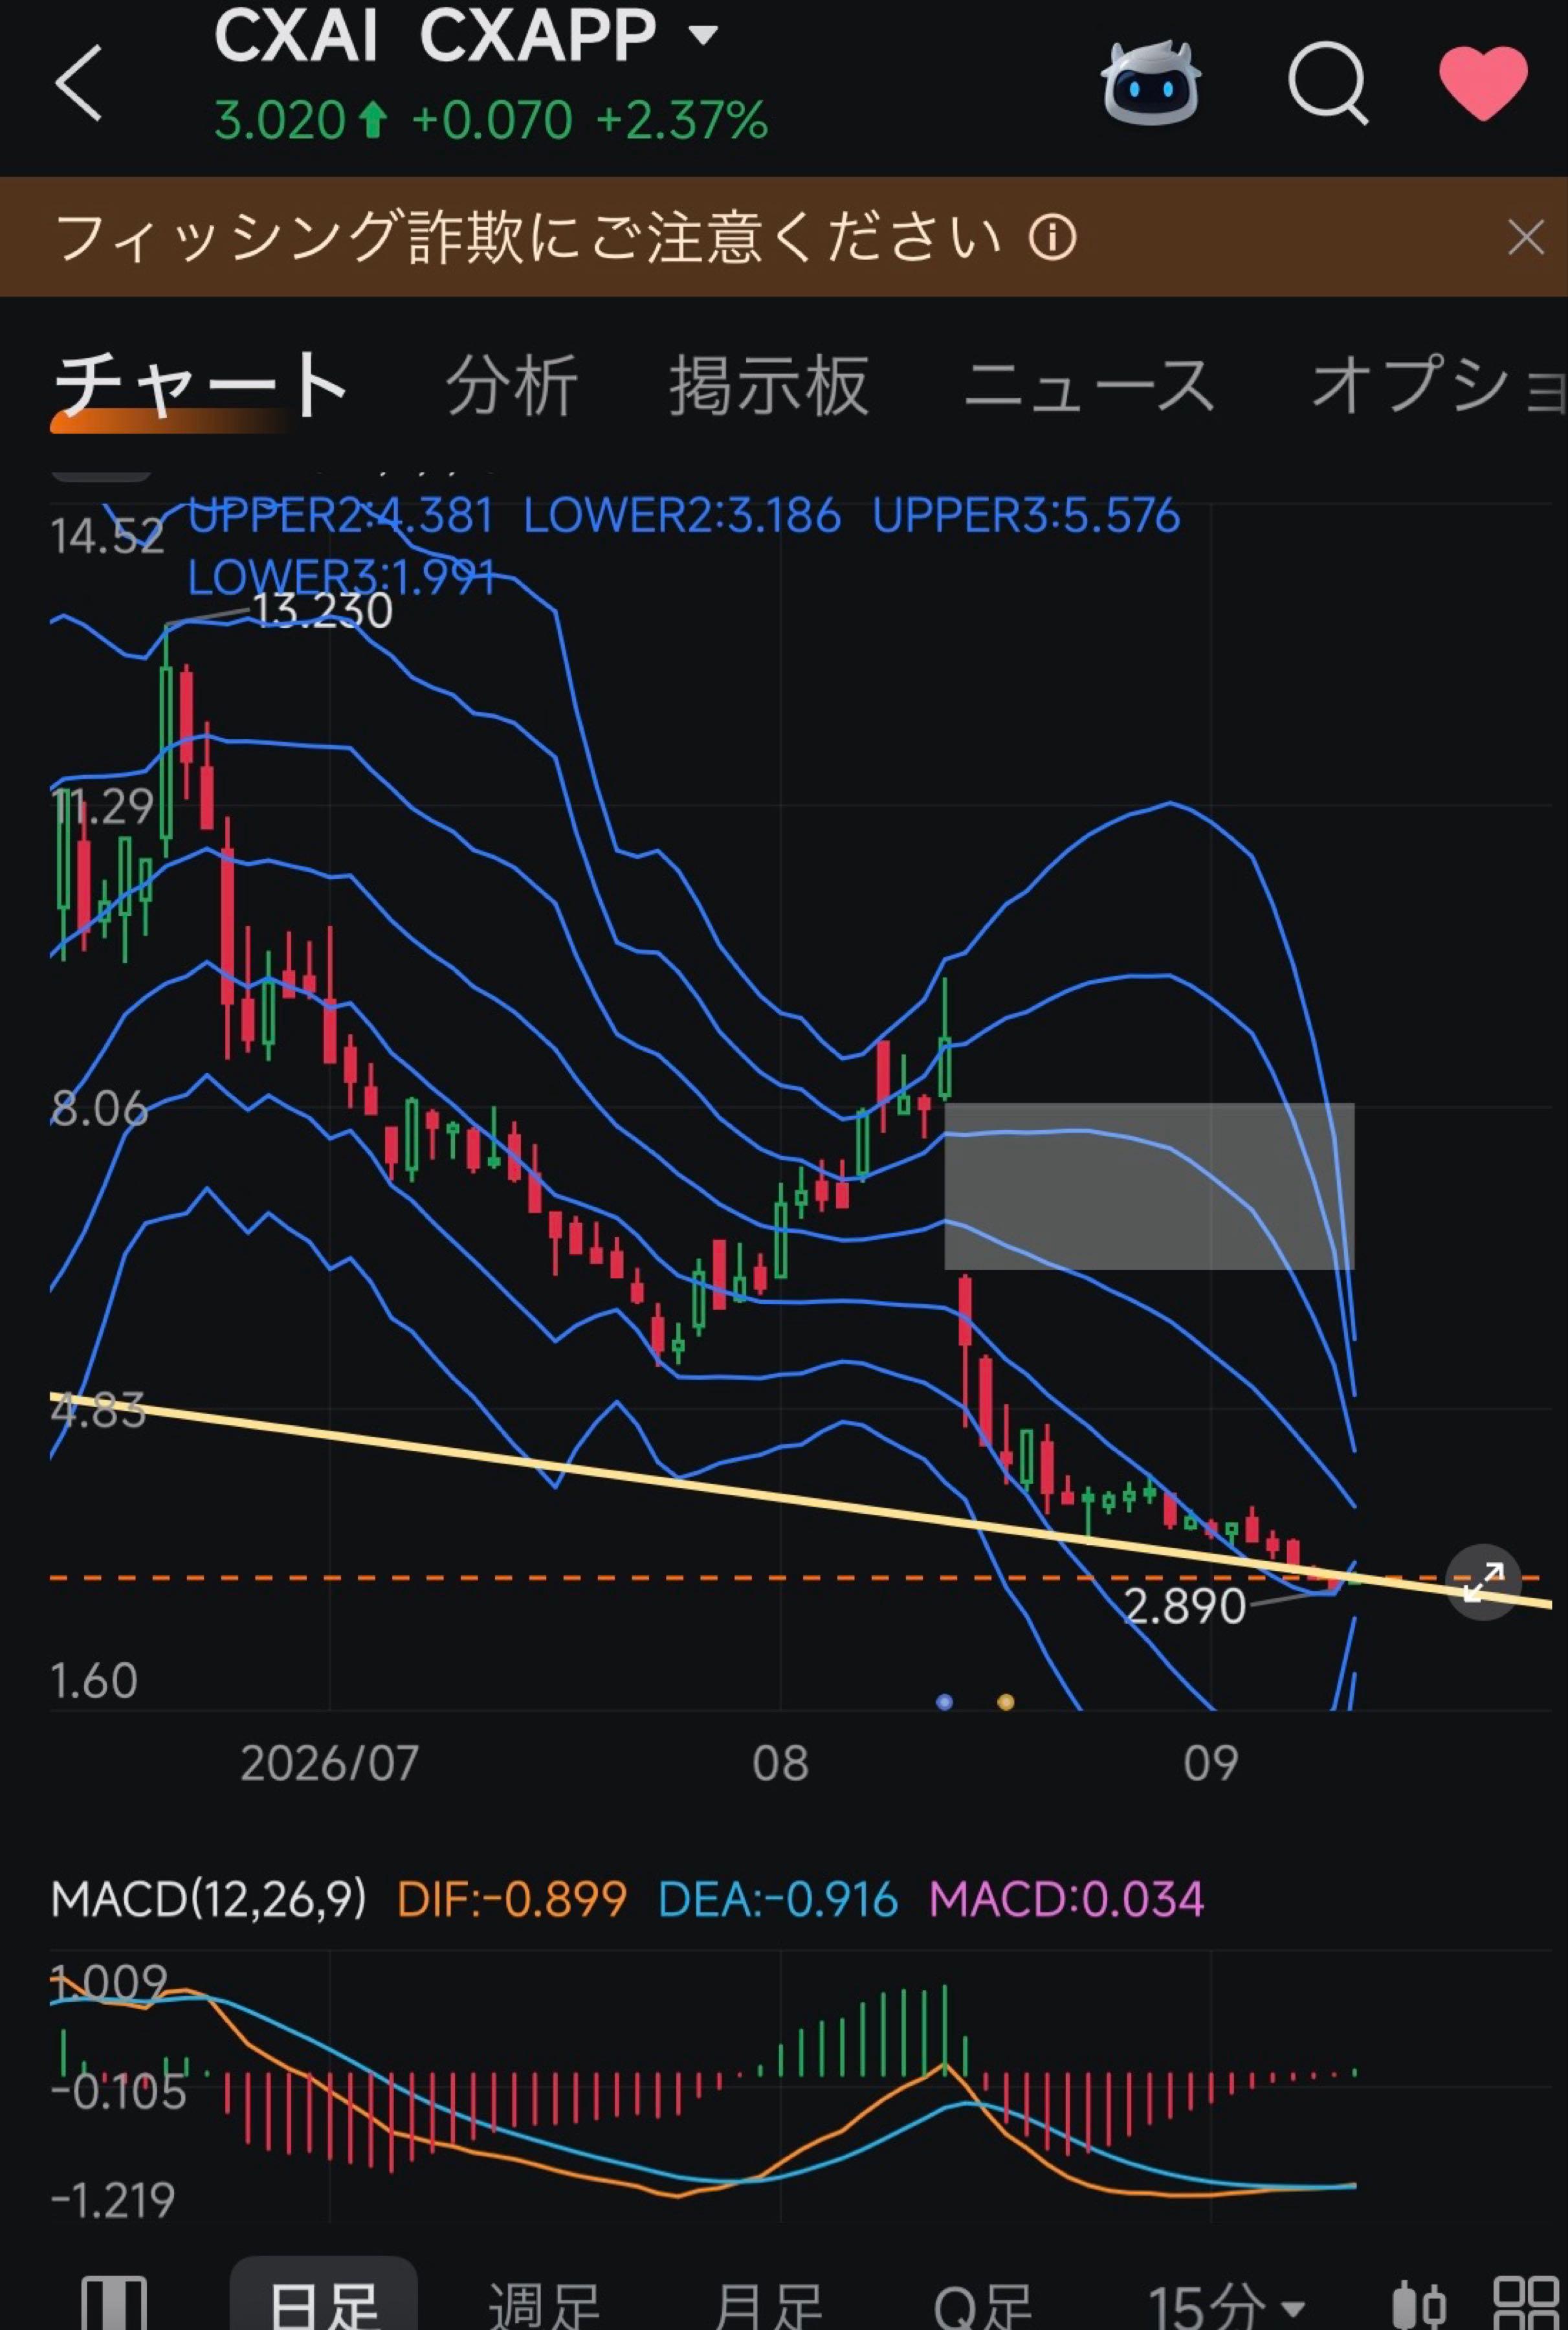This screenshot has height=2330, width=1568.
Task: Tap the +0.070 price change
Action: [491, 120]
